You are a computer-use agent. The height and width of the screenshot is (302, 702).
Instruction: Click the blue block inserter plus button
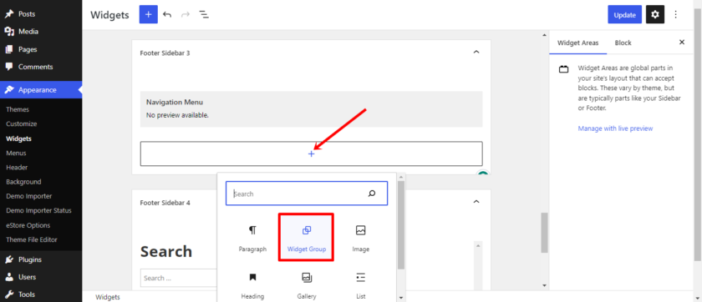pyautogui.click(x=148, y=15)
